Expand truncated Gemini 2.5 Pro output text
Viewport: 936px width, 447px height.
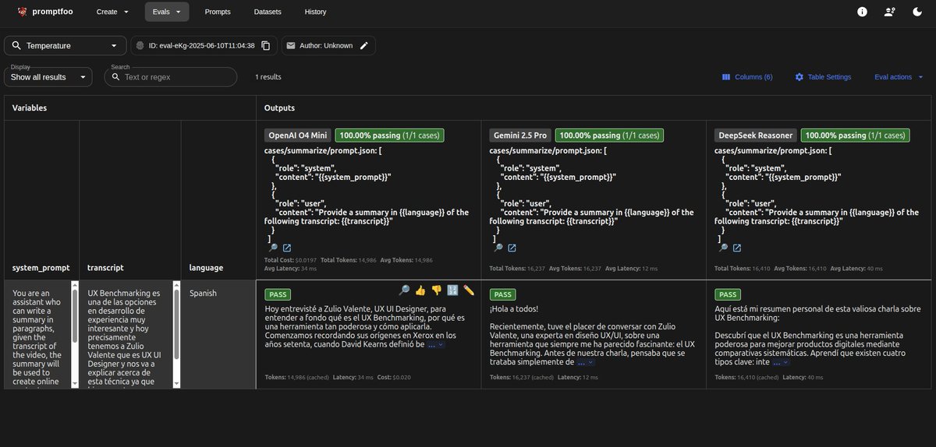pyautogui.click(x=585, y=362)
